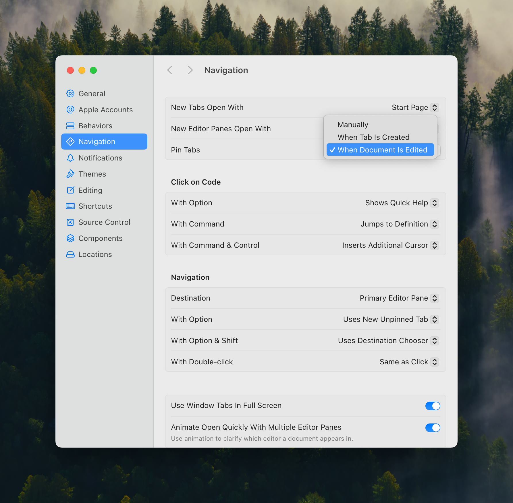This screenshot has width=513, height=503.
Task: Open Destination Primary Editor Pane dropdown
Action: pyautogui.click(x=399, y=298)
